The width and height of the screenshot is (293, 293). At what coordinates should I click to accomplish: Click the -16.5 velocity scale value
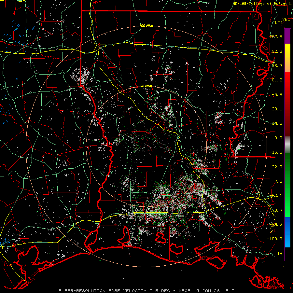pos(276,152)
